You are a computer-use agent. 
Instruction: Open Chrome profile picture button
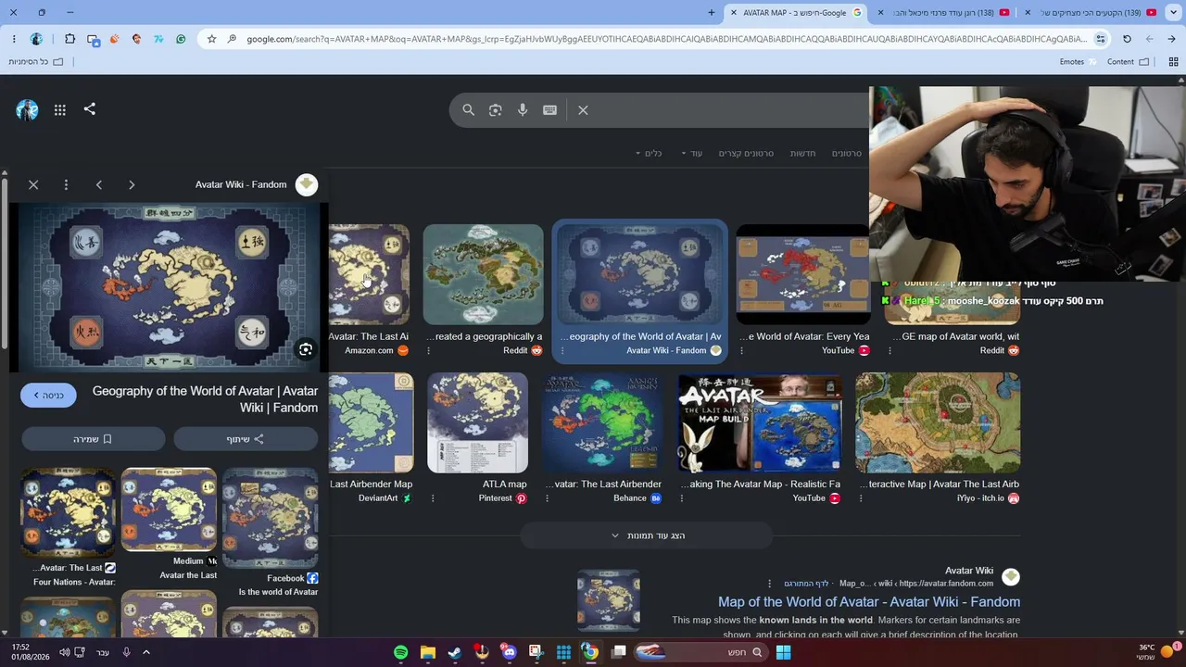(36, 39)
